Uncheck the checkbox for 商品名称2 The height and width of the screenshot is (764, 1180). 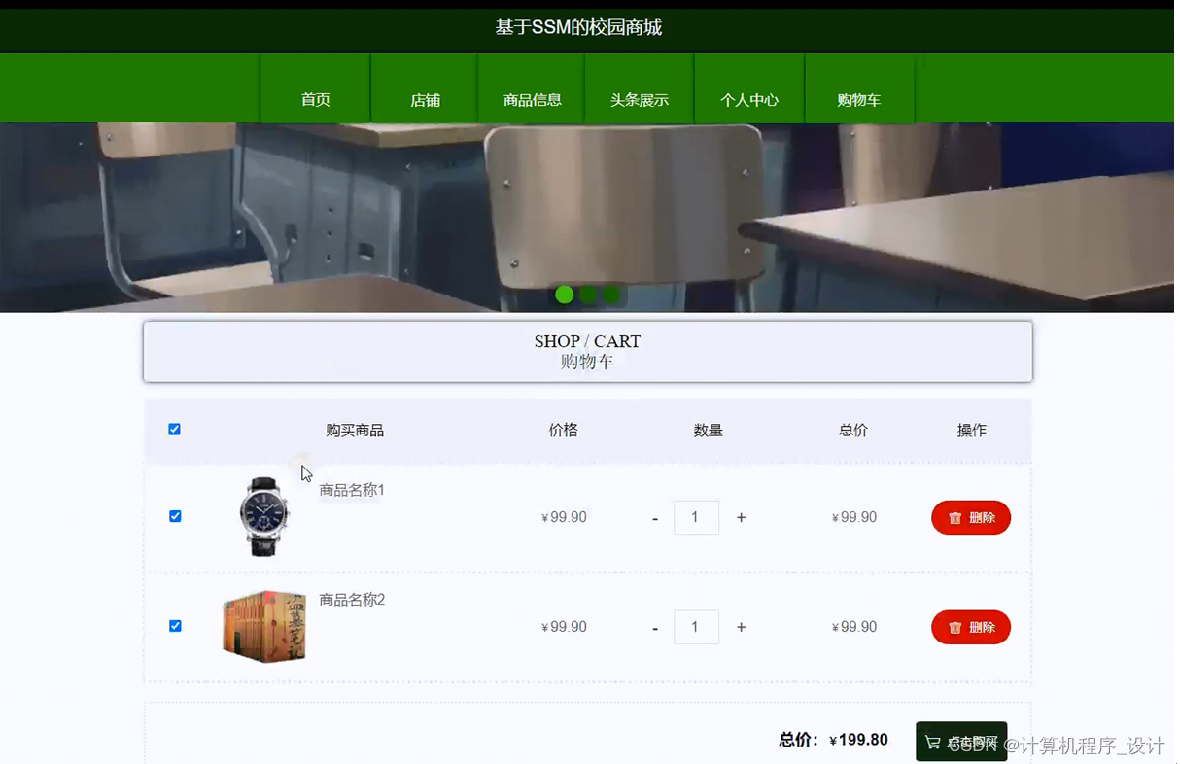pos(175,626)
